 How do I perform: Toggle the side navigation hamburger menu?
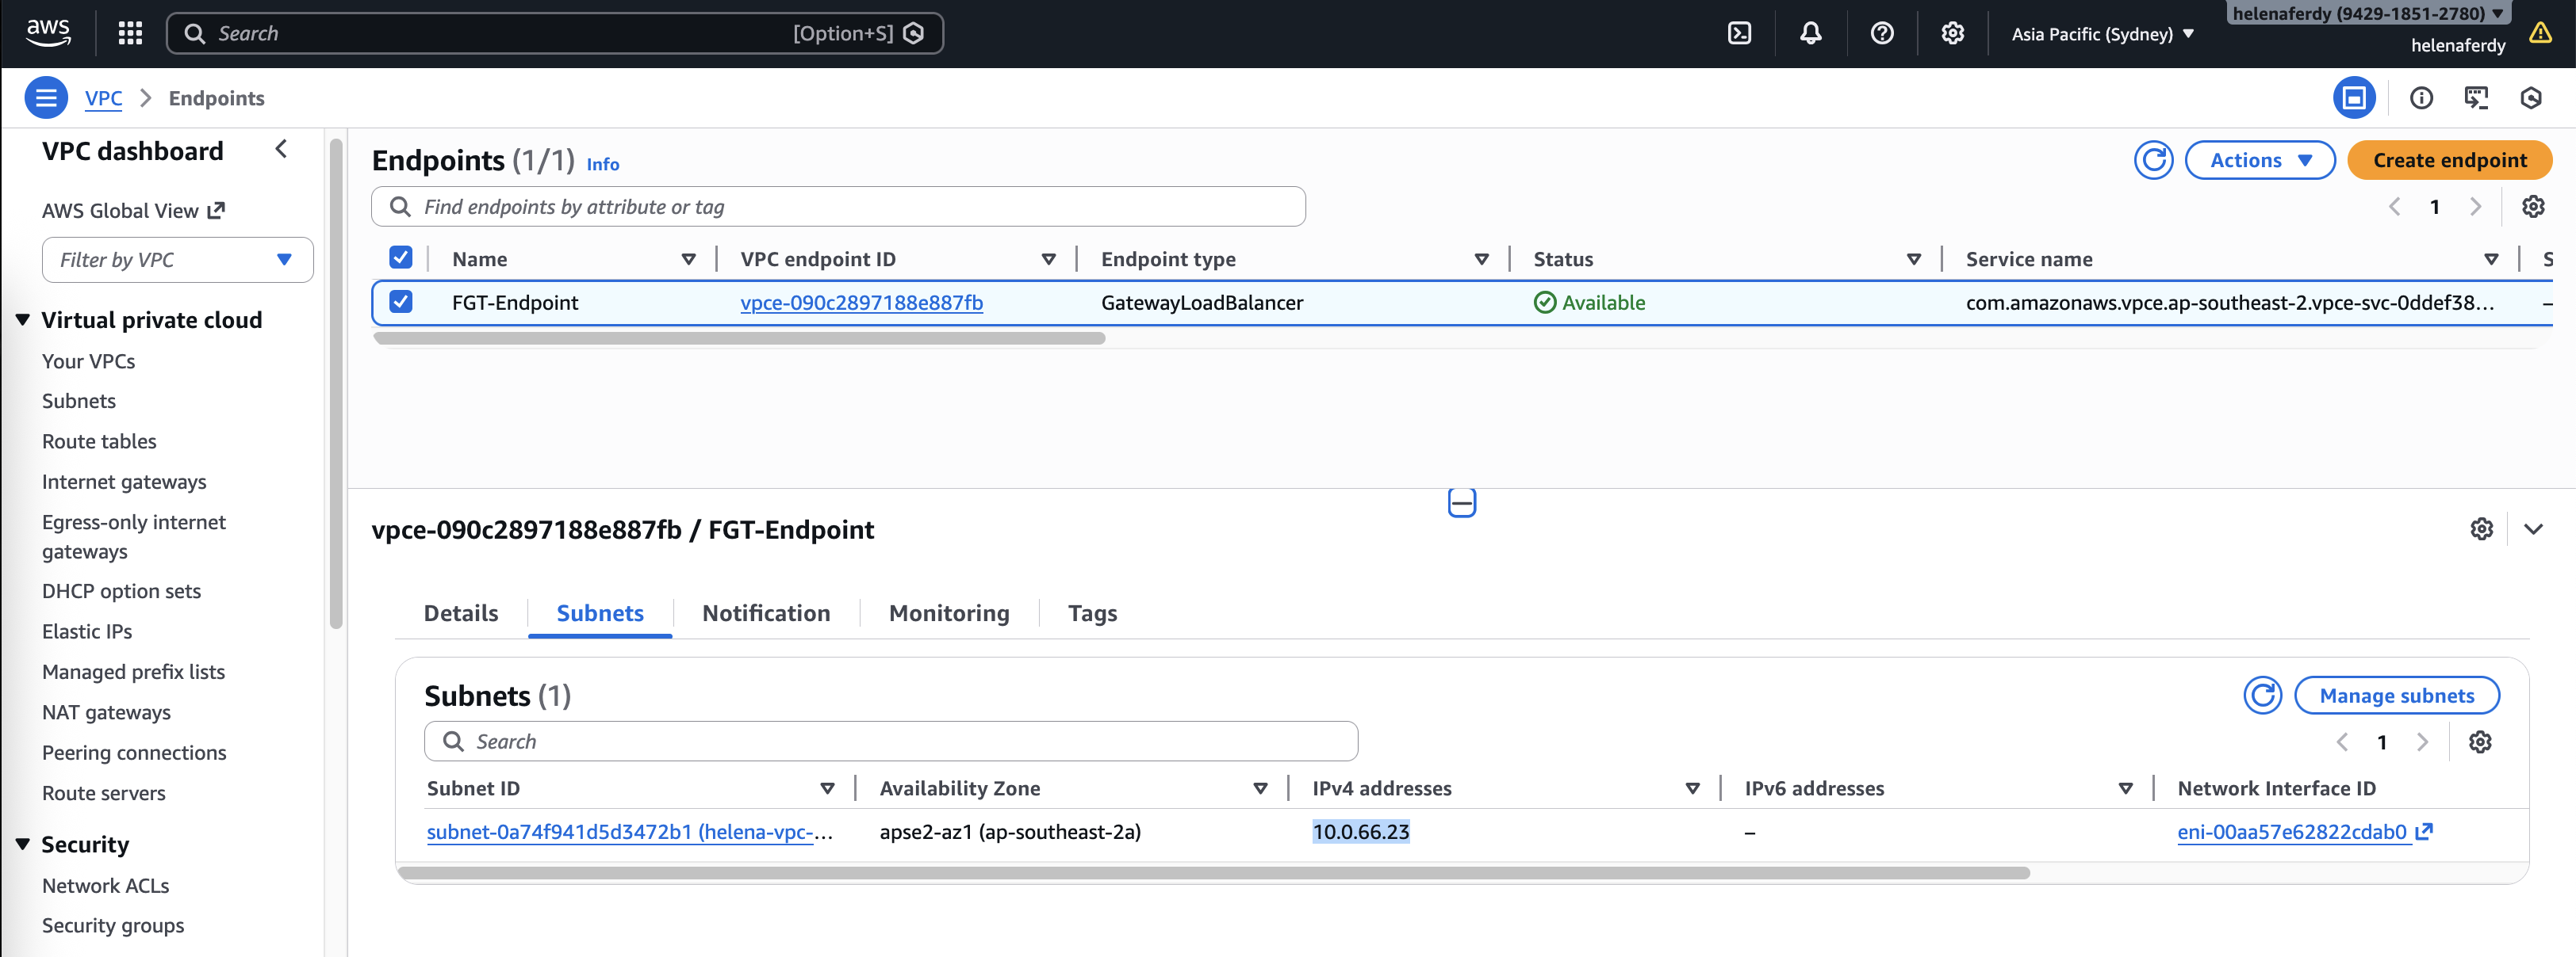pyautogui.click(x=46, y=98)
